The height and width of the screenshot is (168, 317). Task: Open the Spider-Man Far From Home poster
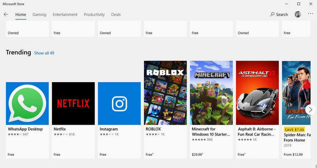click(296, 93)
